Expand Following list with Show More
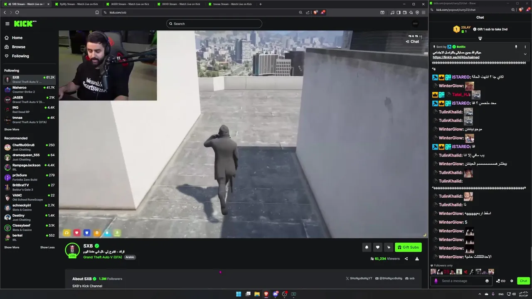Image resolution: width=532 pixels, height=299 pixels. [12, 130]
